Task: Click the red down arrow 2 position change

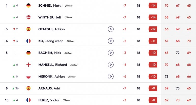Action: [15, 29]
